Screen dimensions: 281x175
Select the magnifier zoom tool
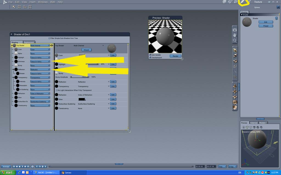(x=235, y=40)
